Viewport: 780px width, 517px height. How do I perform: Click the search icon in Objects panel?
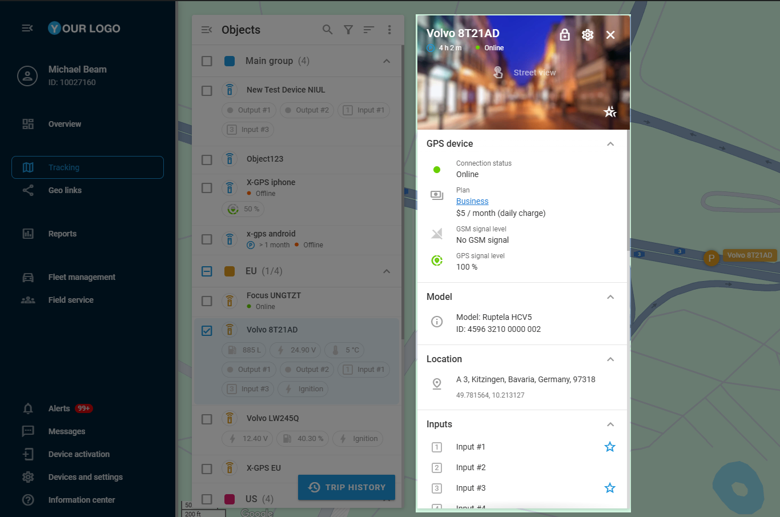(327, 30)
